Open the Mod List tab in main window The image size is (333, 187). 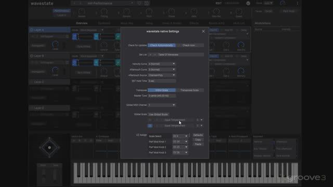pyautogui.click(x=239, y=23)
